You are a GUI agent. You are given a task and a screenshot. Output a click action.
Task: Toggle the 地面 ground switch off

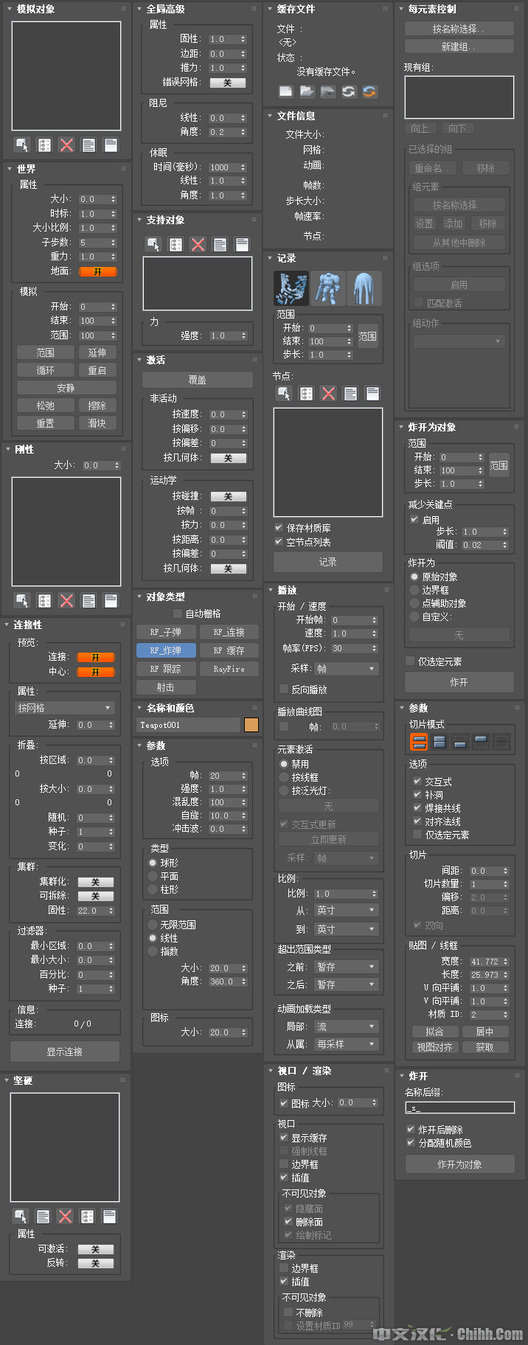pos(97,271)
